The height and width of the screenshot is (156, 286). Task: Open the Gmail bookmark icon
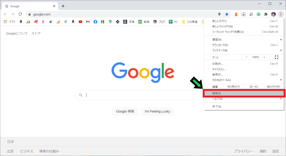88,22
